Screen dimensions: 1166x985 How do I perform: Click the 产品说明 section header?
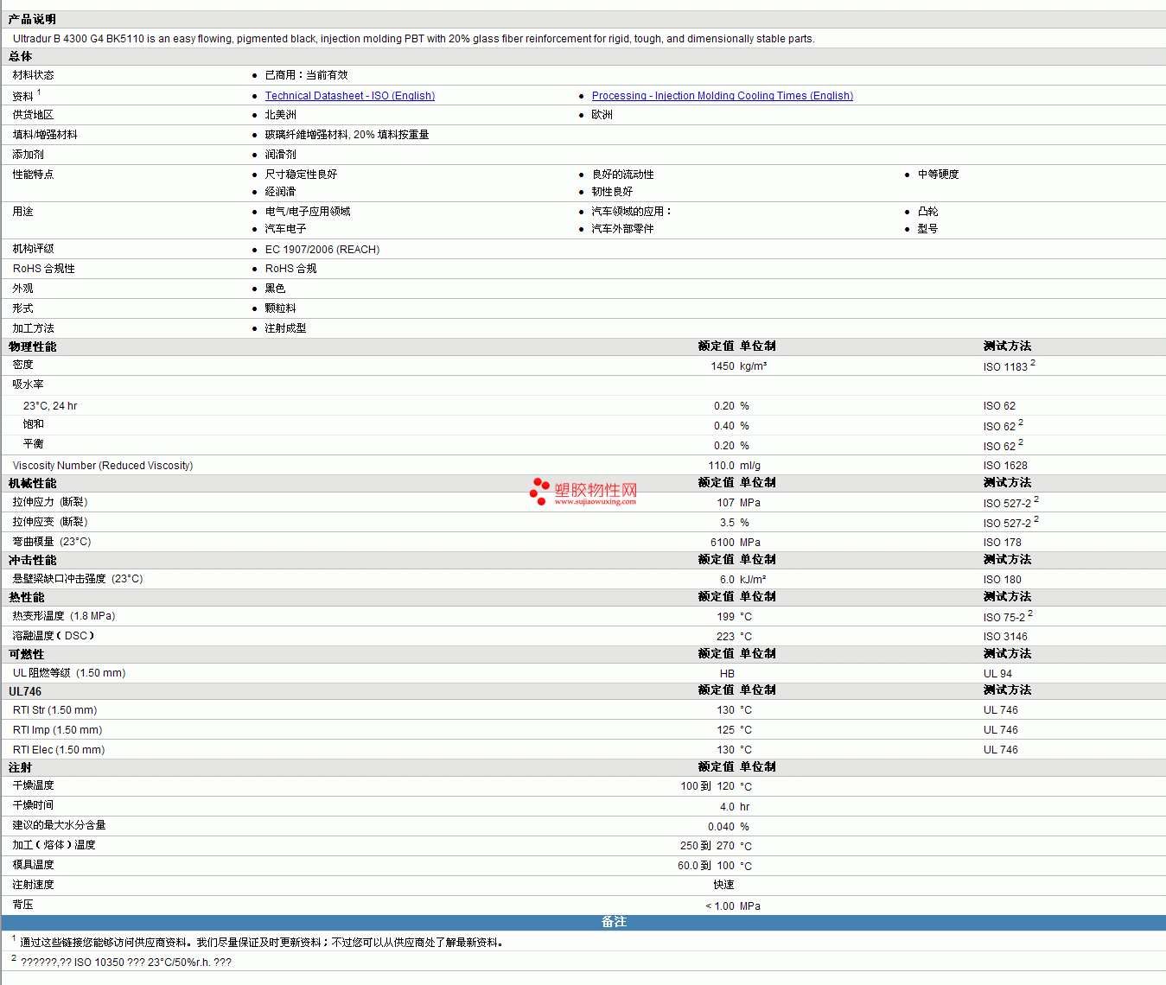tap(32, 19)
